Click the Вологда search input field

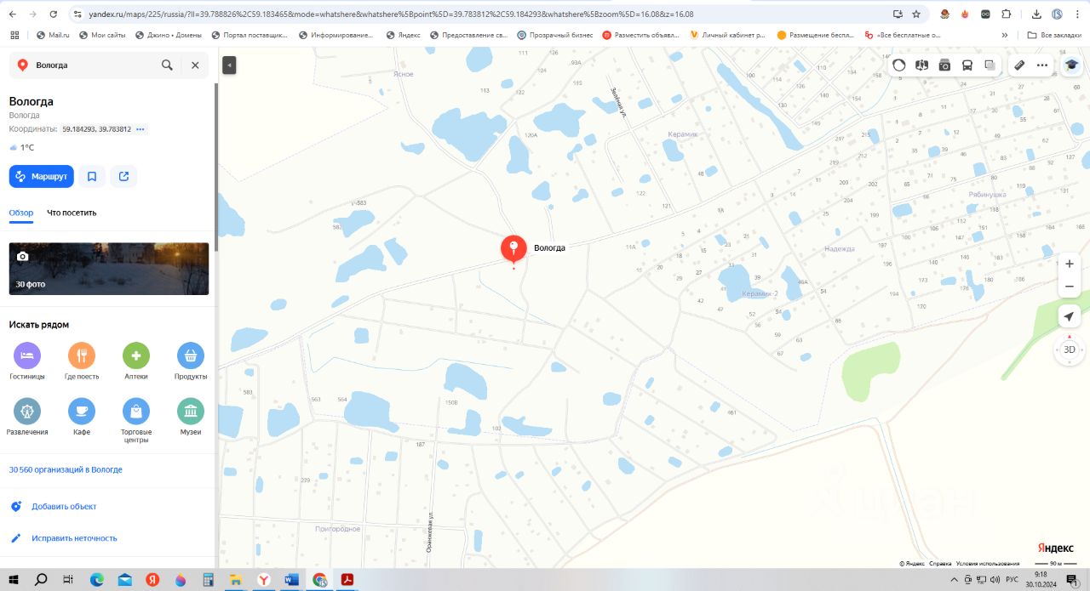click(x=94, y=65)
